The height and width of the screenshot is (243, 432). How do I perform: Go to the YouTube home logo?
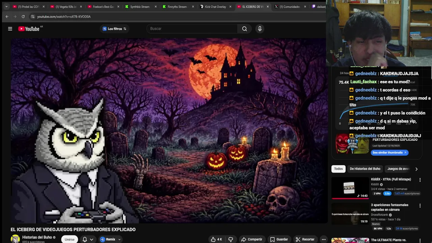[x=29, y=29]
